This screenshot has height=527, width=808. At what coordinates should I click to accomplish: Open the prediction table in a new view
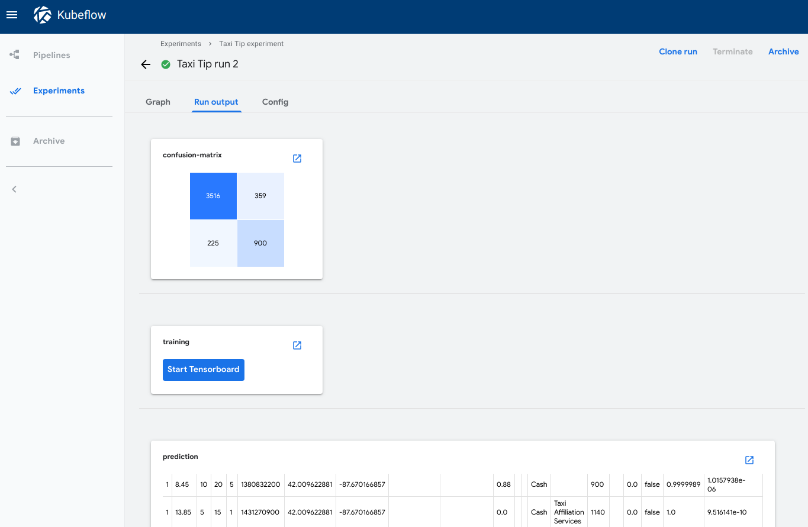tap(749, 460)
